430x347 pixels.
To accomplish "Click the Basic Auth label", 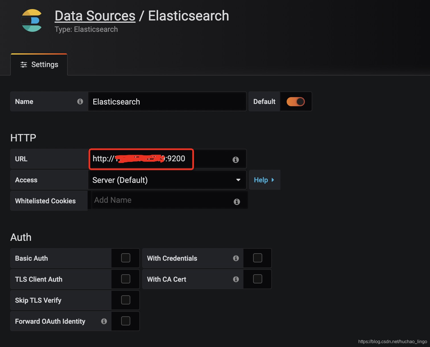I will [x=31, y=258].
